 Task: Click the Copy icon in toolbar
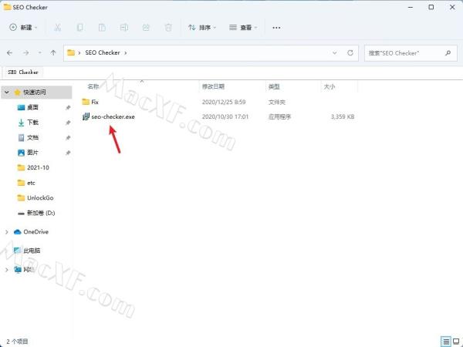tap(80, 28)
